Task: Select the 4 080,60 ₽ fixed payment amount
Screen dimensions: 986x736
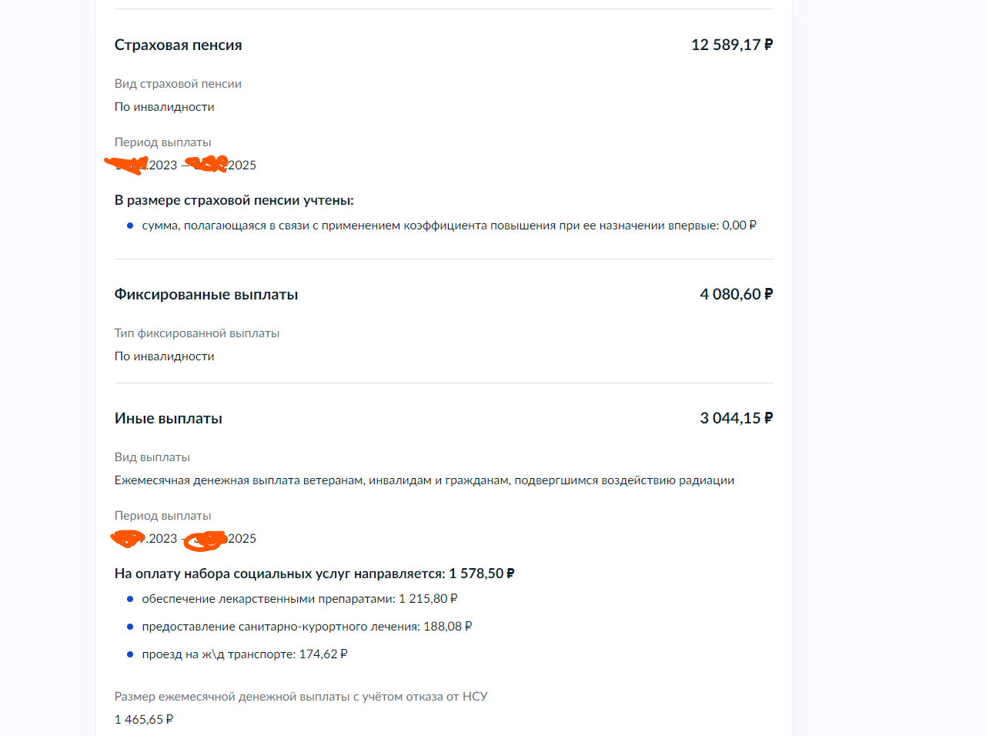Action: [736, 295]
